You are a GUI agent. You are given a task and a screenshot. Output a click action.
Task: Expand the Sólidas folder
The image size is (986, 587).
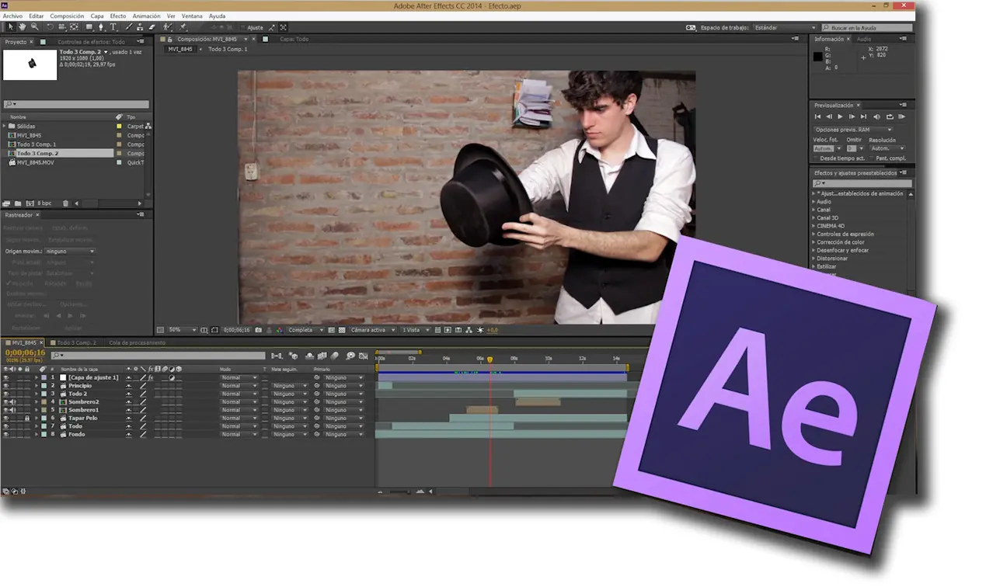tap(5, 126)
